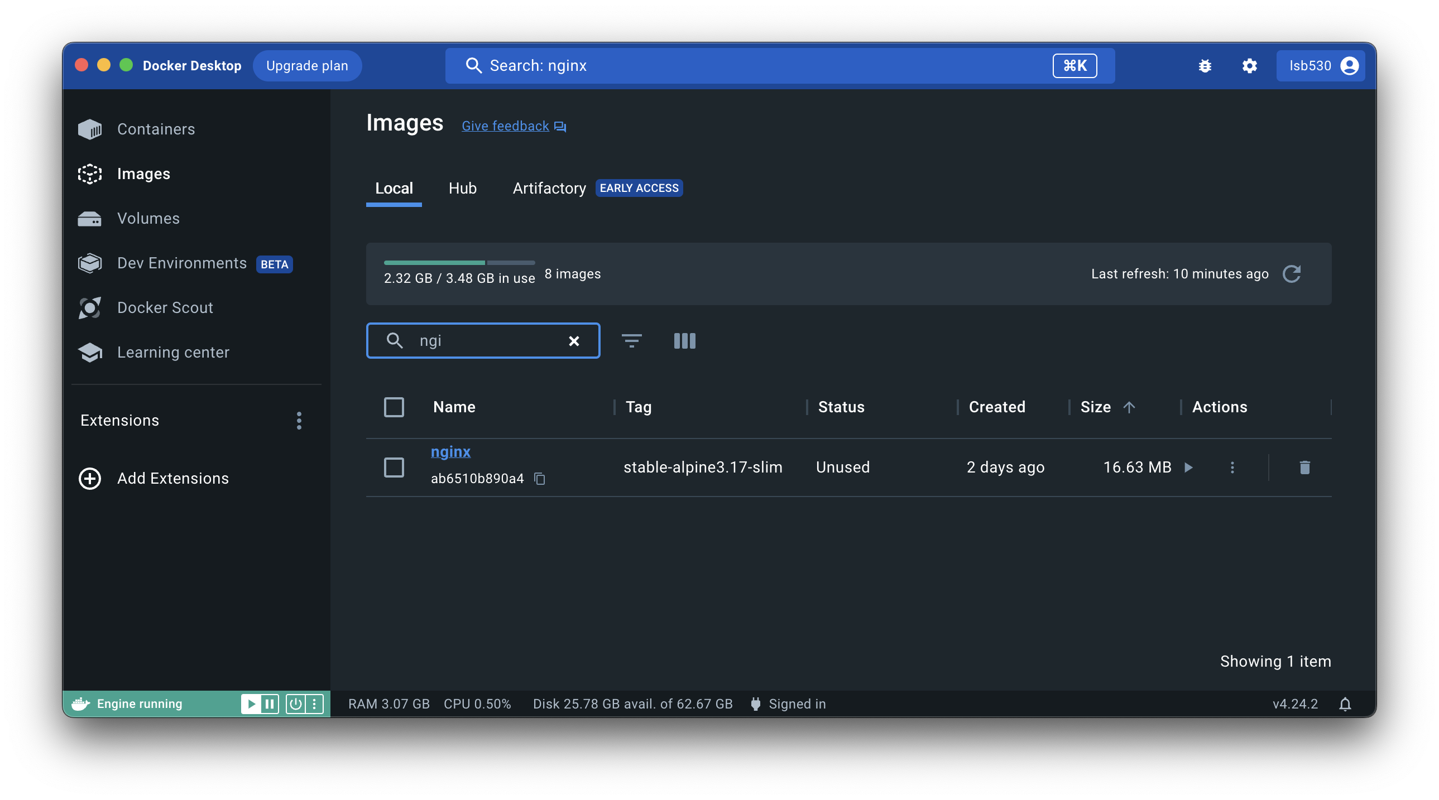Check the select all images checkbox
Viewport: 1439px width, 800px height.
(x=394, y=407)
